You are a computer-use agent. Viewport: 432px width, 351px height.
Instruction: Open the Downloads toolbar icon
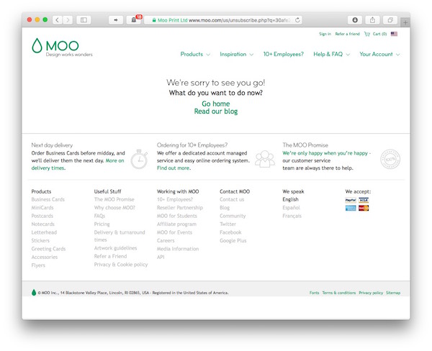[355, 20]
